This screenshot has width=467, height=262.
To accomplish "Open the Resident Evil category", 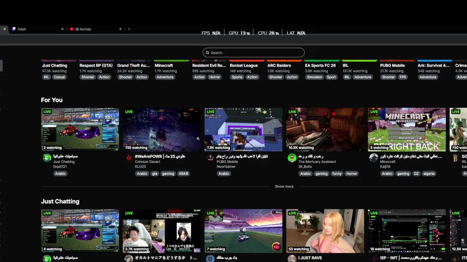I will click(209, 65).
